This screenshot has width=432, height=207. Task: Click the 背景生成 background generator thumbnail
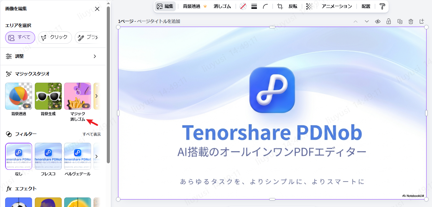pyautogui.click(x=48, y=96)
